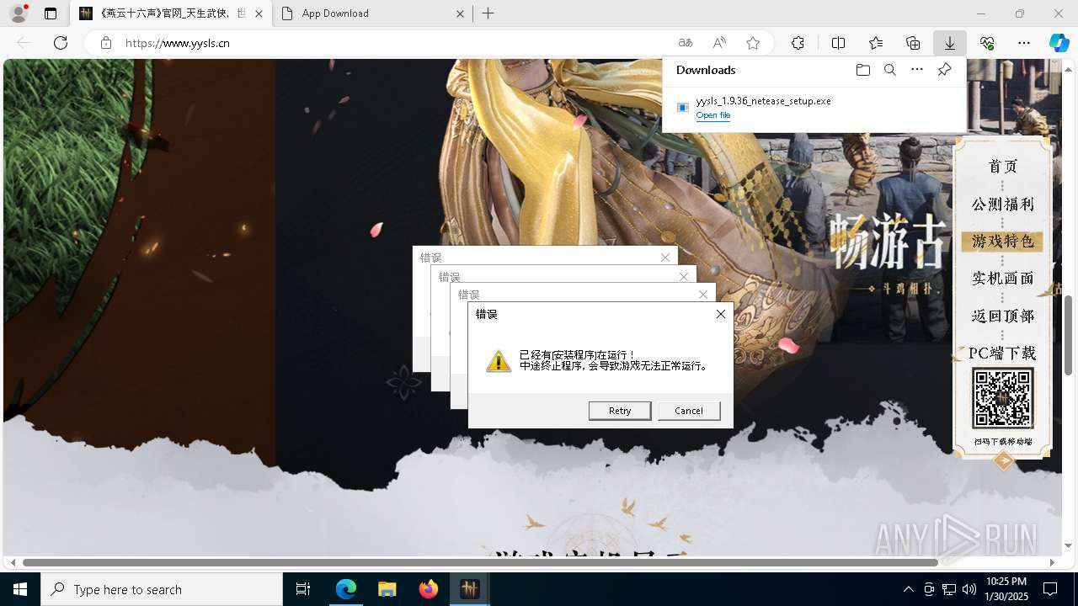Open Browser essentials heart icon

tap(987, 43)
